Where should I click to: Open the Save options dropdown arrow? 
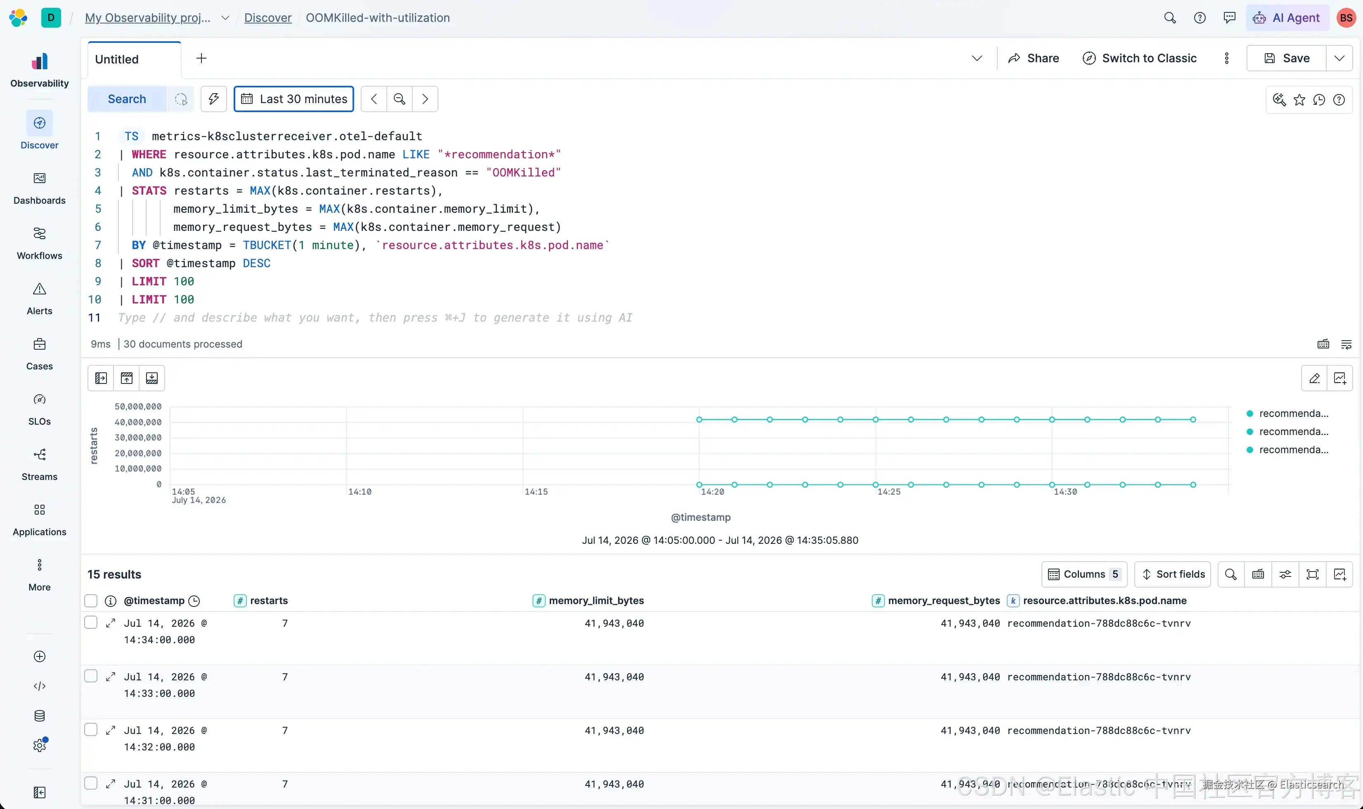1339,58
